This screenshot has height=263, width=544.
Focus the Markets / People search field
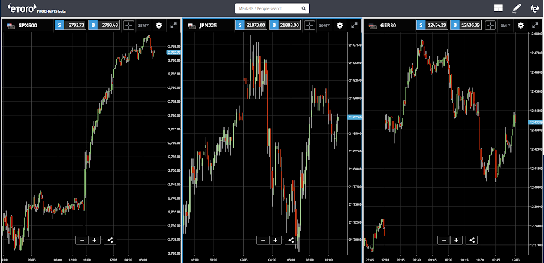(271, 8)
